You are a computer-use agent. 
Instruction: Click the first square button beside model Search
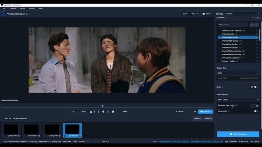(x=252, y=24)
